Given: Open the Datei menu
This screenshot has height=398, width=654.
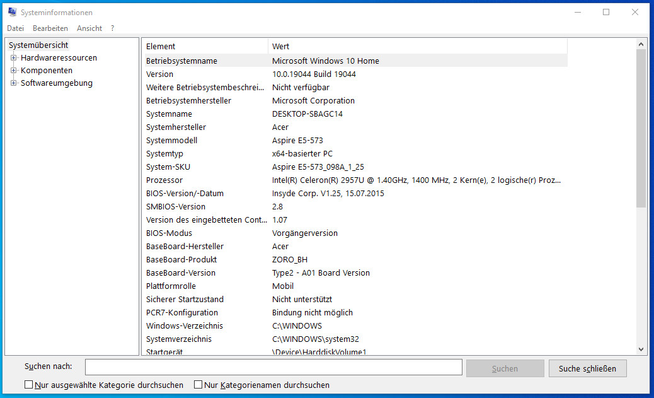Looking at the screenshot, I should pos(15,28).
